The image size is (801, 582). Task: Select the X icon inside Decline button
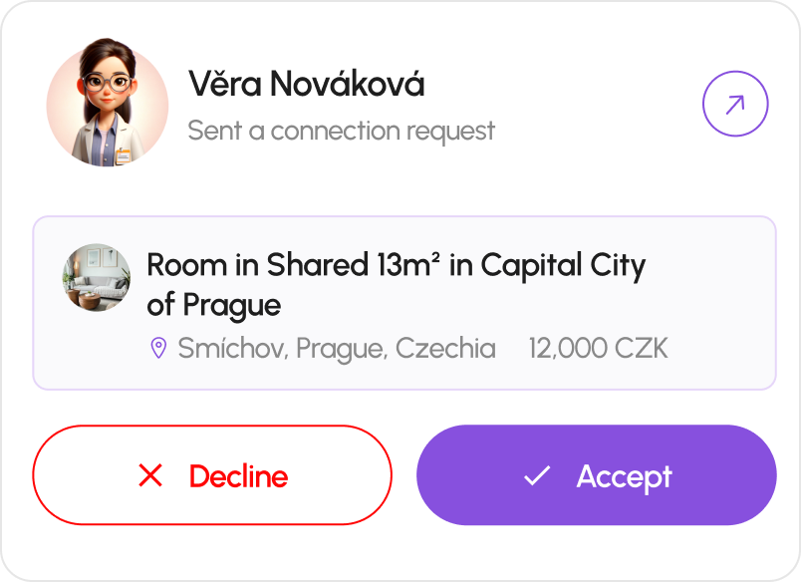151,475
